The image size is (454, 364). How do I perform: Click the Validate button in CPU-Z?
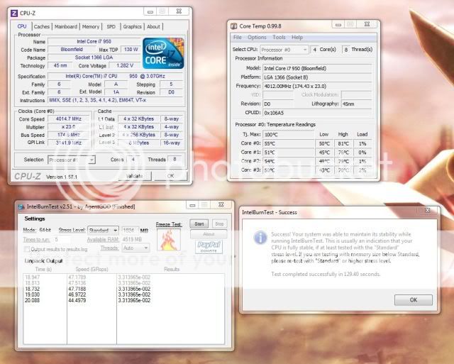click(x=135, y=176)
